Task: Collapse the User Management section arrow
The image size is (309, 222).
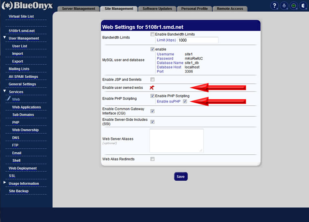Action: [4, 38]
